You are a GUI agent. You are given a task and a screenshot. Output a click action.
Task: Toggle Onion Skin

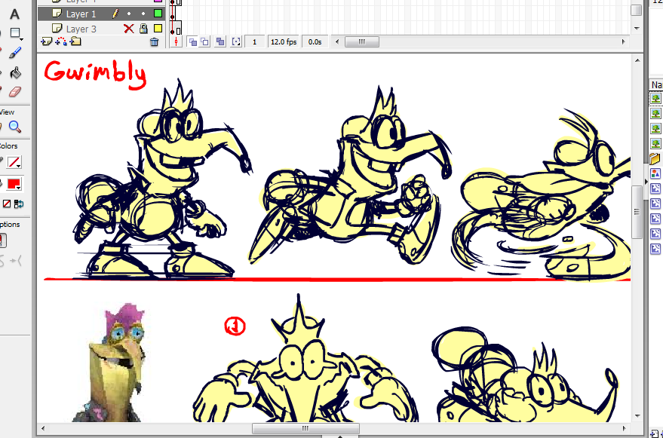coord(193,41)
